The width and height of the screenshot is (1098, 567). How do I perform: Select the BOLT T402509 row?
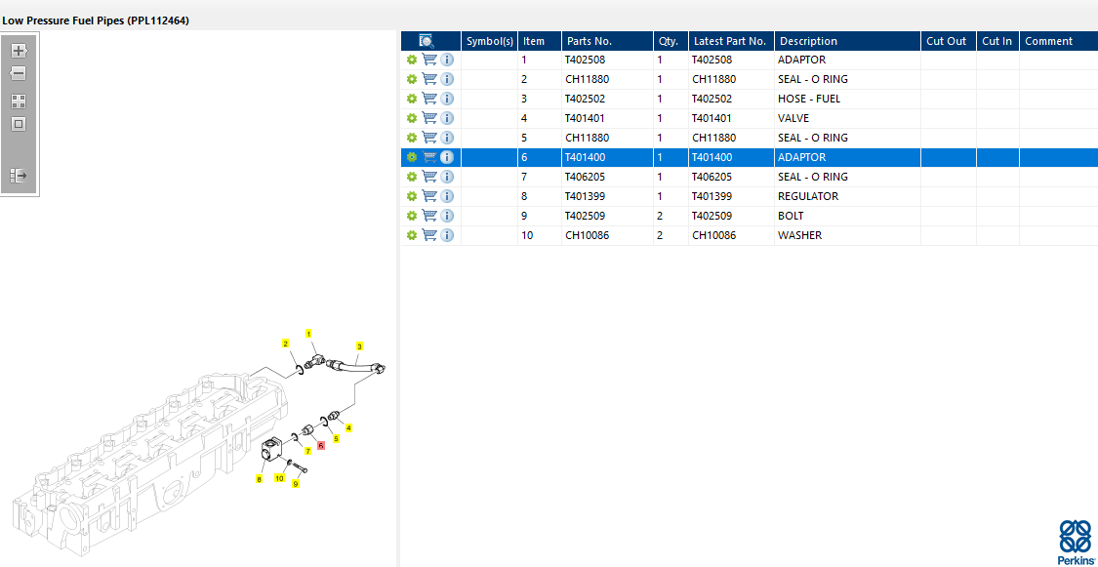750,216
